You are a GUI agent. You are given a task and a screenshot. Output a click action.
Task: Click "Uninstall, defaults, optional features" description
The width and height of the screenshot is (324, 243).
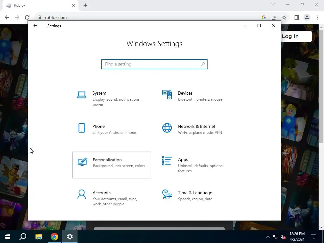pyautogui.click(x=201, y=168)
